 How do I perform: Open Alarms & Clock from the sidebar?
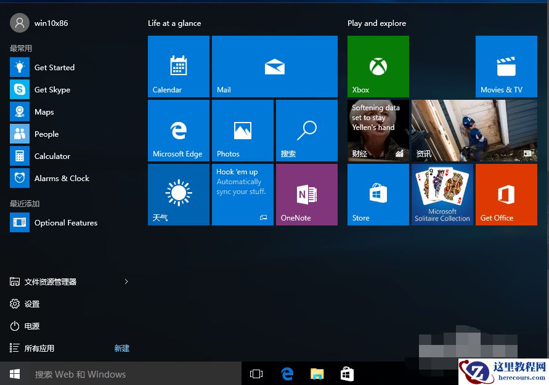[62, 178]
